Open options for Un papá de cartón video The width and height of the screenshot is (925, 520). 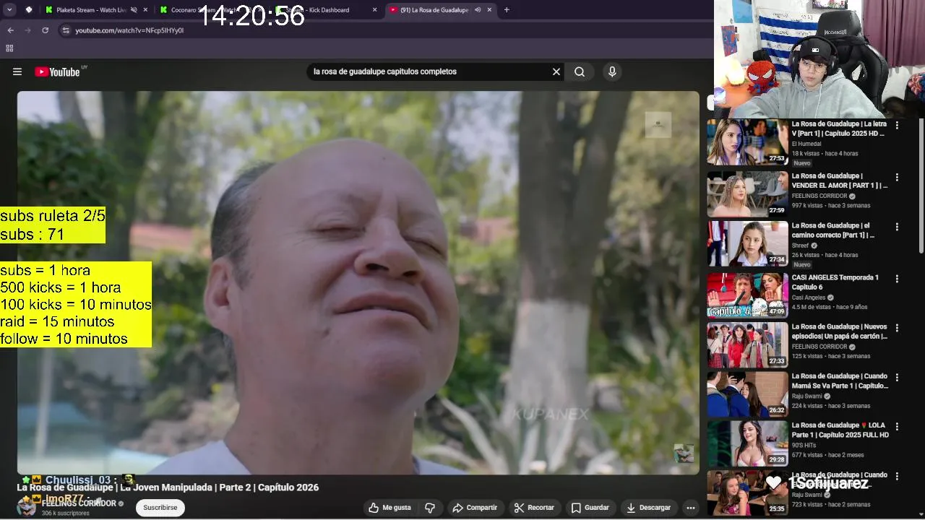coord(897,327)
